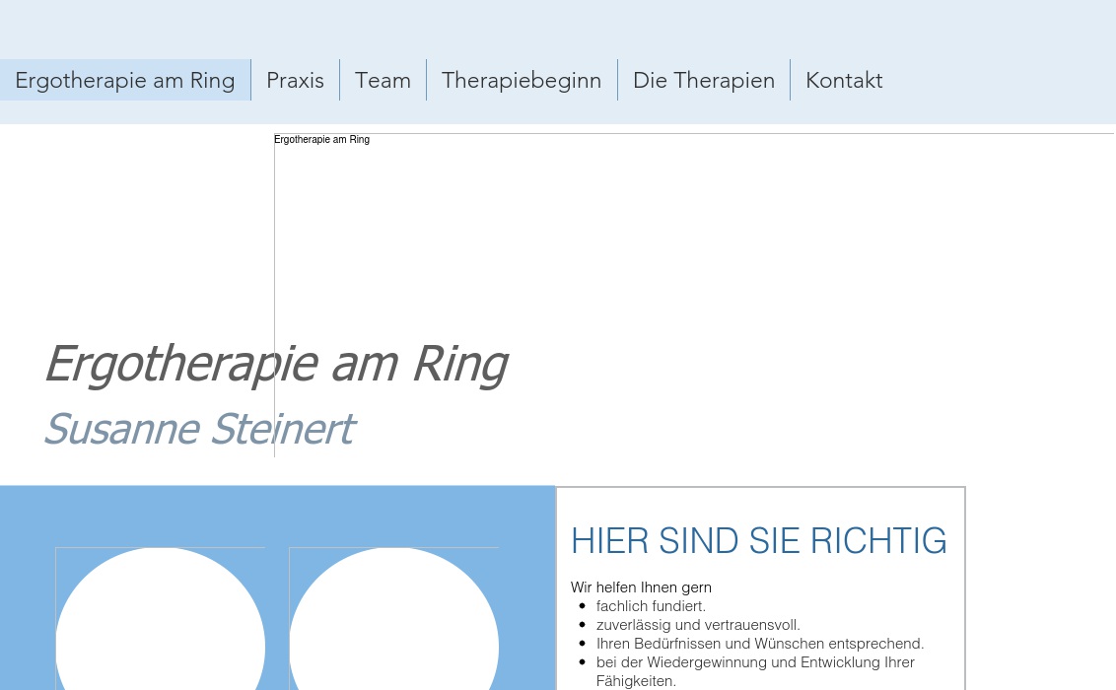Click the Susanne Steinert subtitle
This screenshot has width=1116, height=690.
tap(198, 429)
